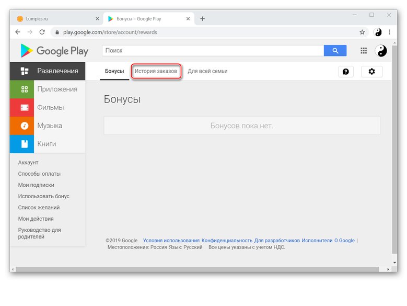Focus the Поиск search field
Screen dimensions: 407x306
click(213, 51)
